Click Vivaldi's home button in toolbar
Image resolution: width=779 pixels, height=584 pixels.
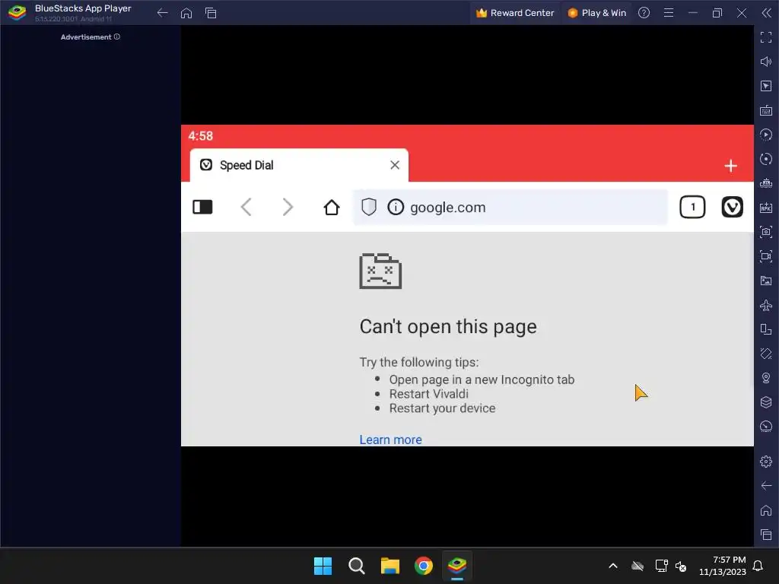click(332, 207)
